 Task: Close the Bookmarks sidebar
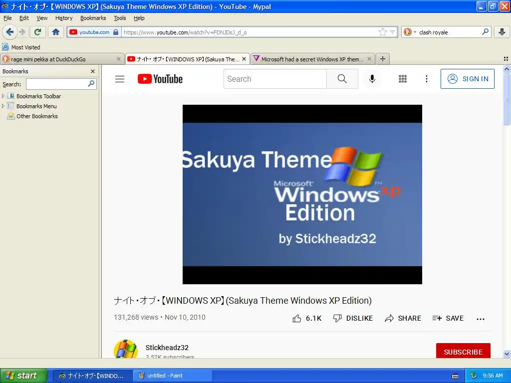93,71
